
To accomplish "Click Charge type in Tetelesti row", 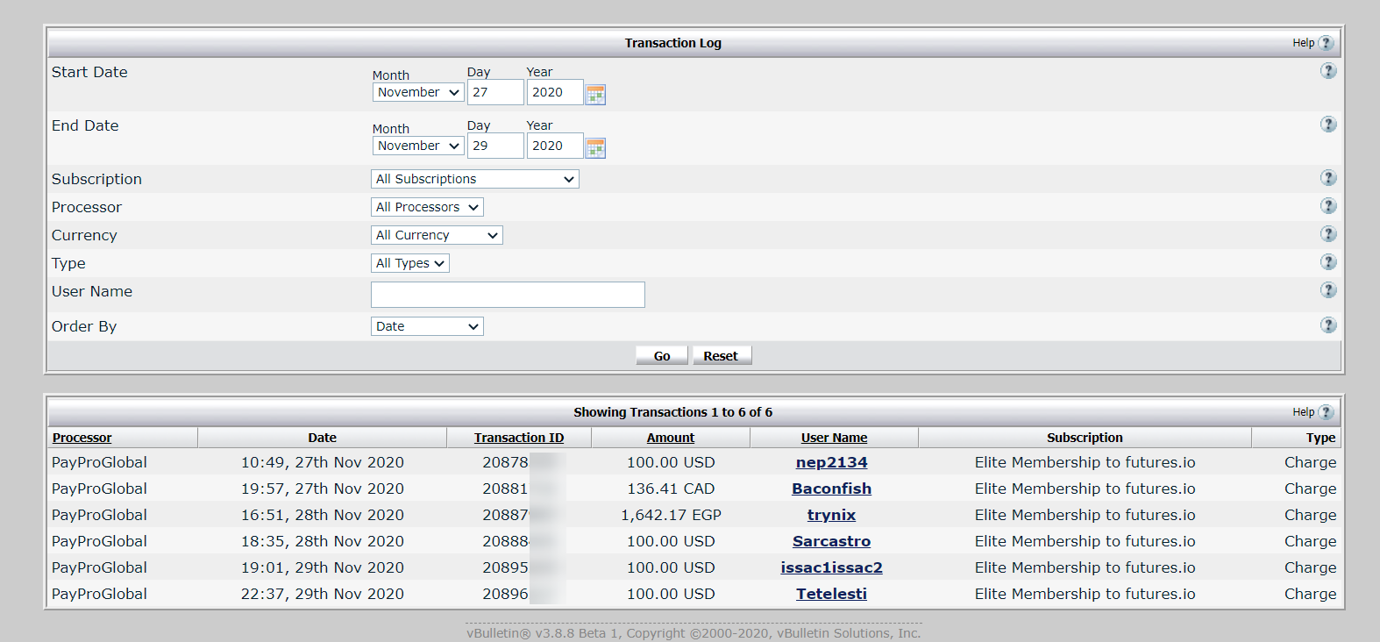I will [x=1311, y=594].
